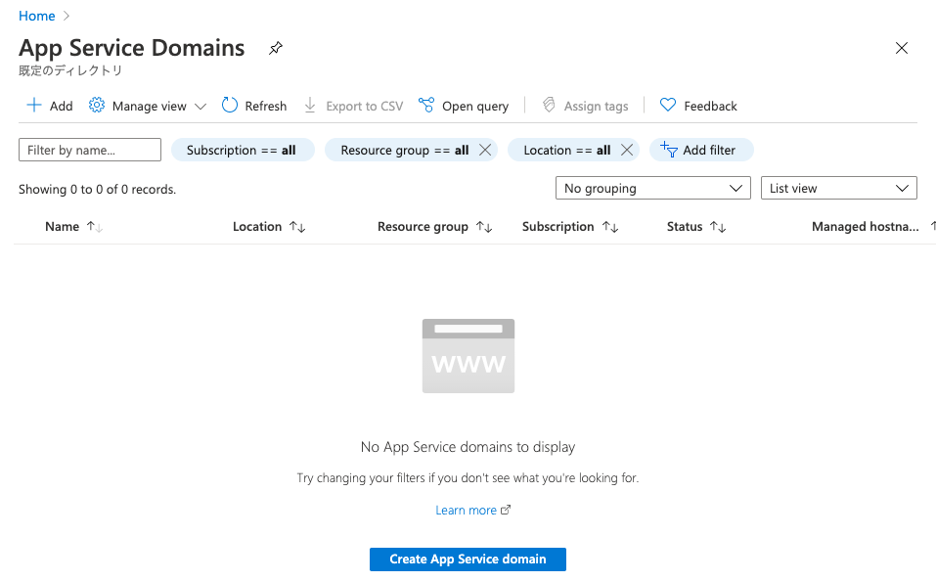
Task: Go to Home breadcrumb link
Action: (x=36, y=16)
